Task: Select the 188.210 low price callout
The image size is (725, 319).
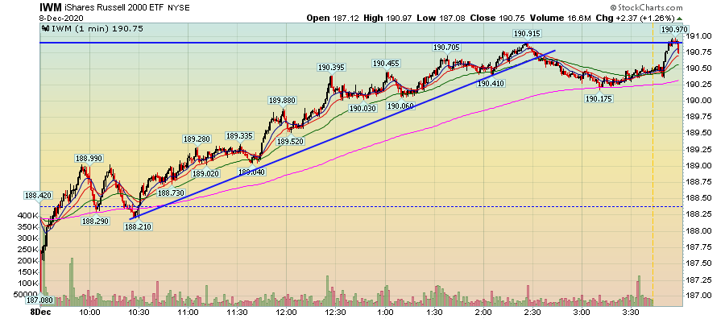Action: [137, 226]
